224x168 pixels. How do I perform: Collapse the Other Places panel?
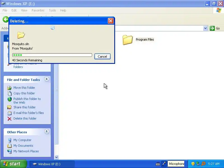click(x=46, y=131)
